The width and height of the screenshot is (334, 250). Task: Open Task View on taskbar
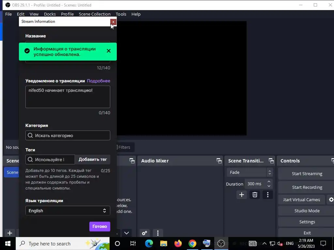pos(133,243)
